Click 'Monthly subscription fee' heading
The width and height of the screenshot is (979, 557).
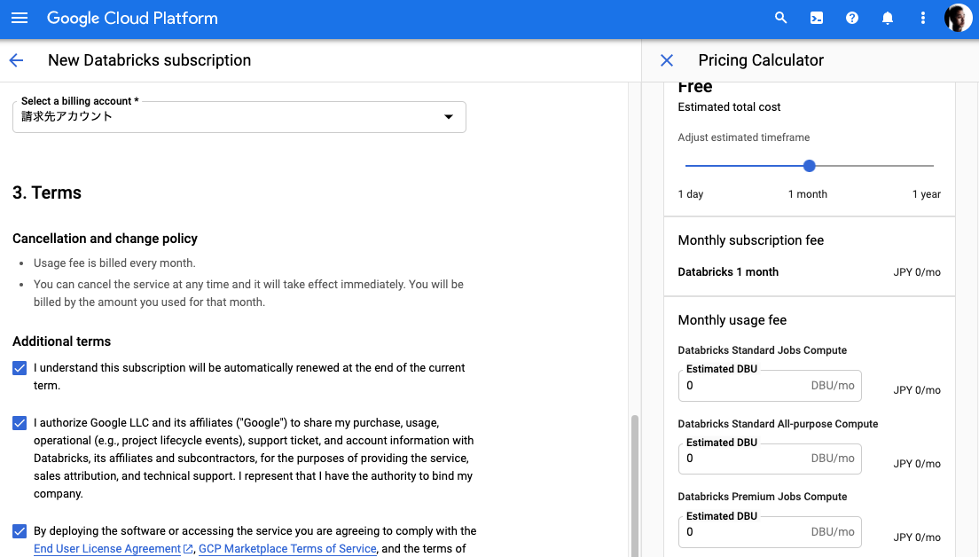[750, 240]
